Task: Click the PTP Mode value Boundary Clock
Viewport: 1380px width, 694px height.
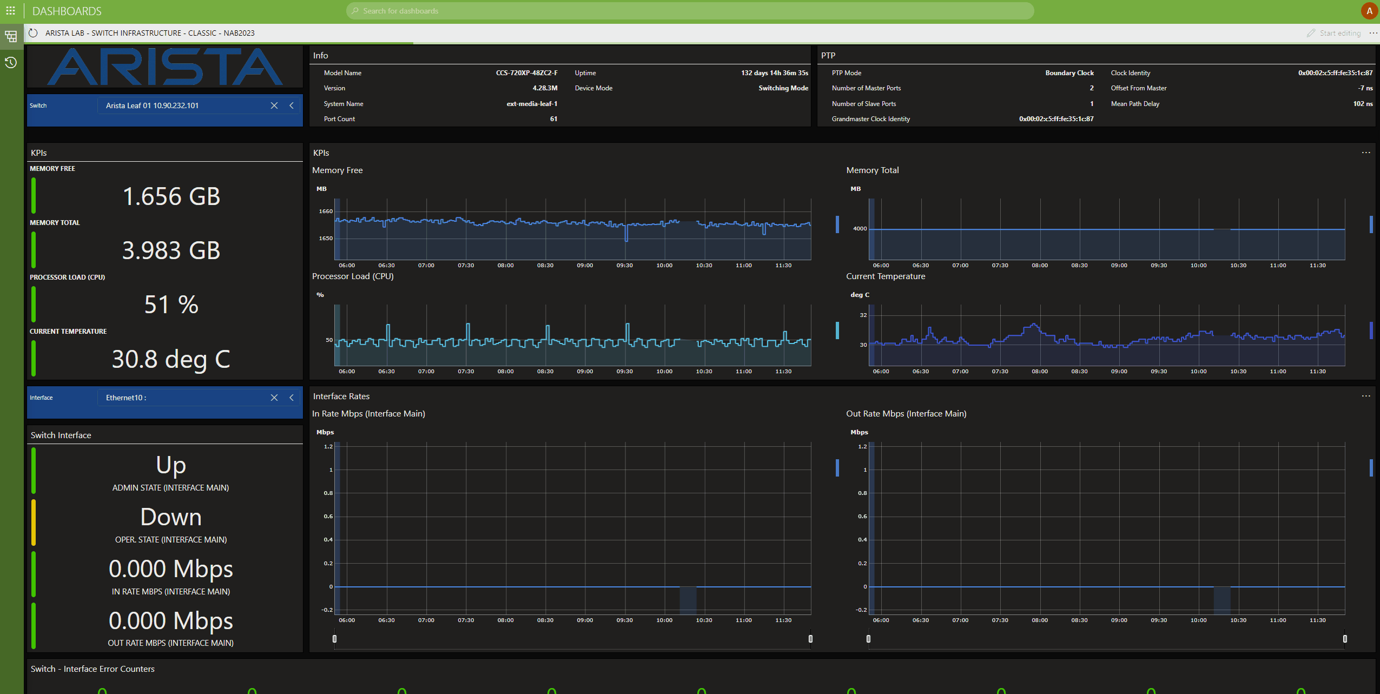Action: [1069, 72]
